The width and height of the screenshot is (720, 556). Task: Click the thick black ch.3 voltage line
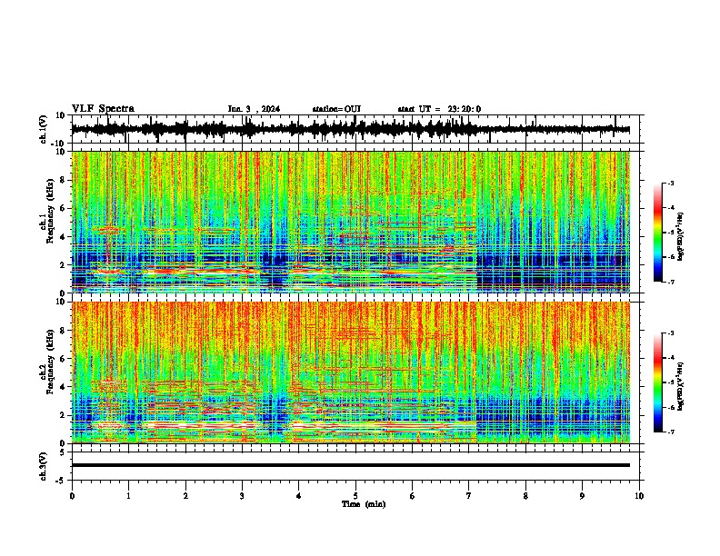point(350,465)
